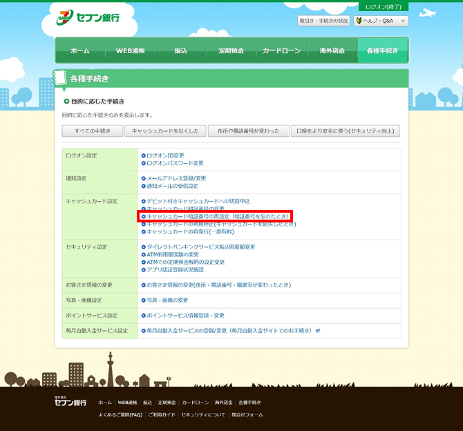
Task: Choose 口座をより安全に使う(セキュリティ向上) filter
Action: click(x=345, y=131)
